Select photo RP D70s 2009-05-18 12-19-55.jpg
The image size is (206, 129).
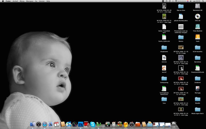[x=181, y=88]
